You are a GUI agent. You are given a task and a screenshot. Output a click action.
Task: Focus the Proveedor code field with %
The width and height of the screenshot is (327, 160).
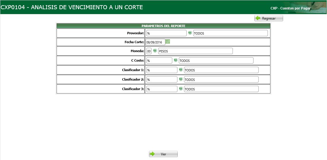[x=166, y=33]
